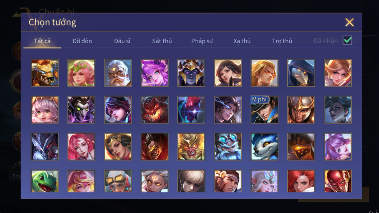Screen dimensions: 379x213
Task: Pick the goggles-wearing white-haired hero
Action: point(118,181)
